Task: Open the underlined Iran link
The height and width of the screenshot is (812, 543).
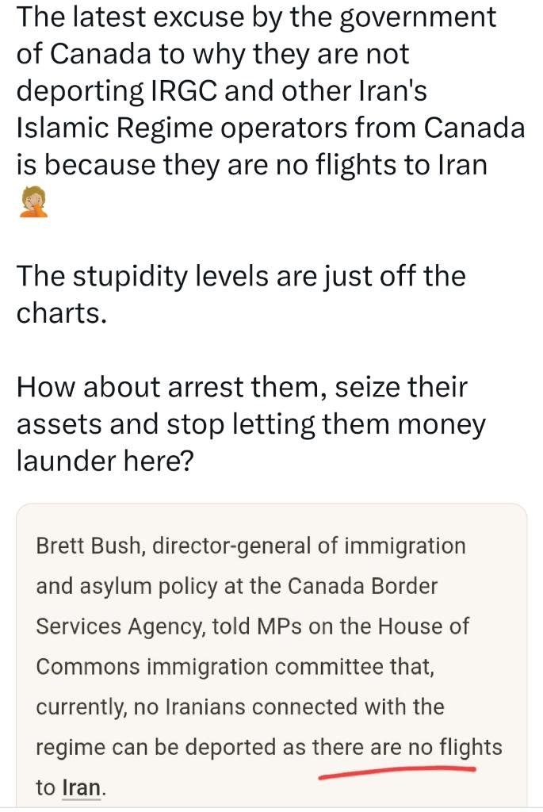Action: 82,788
